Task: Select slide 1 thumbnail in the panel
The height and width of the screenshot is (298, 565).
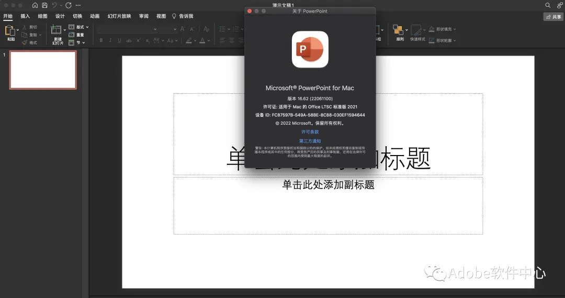Action: point(43,70)
